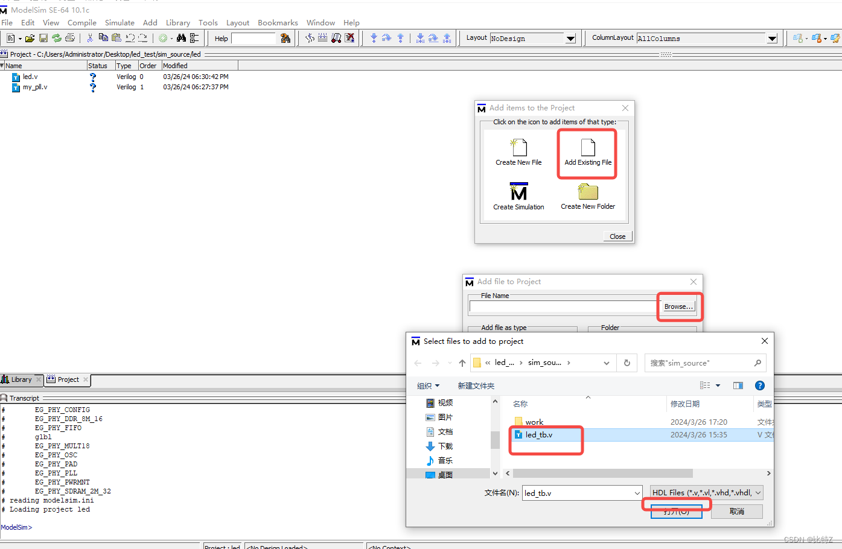Click the Paste toolbar icon
This screenshot has height=549, width=842.
[116, 37]
